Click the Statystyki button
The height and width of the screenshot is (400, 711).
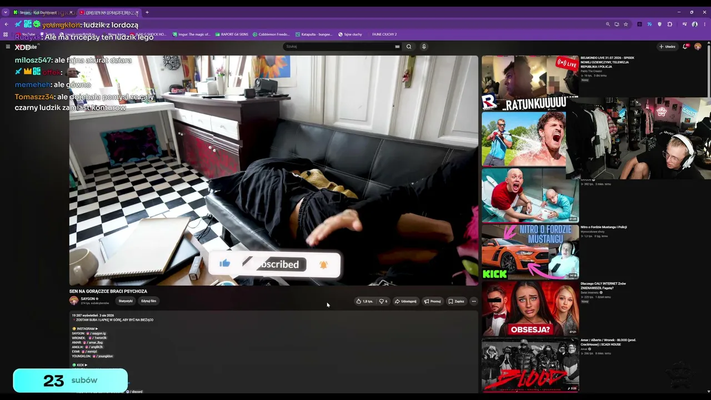(126, 301)
